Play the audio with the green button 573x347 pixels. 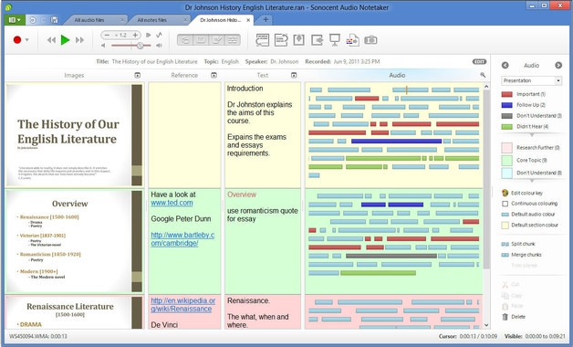(x=66, y=40)
